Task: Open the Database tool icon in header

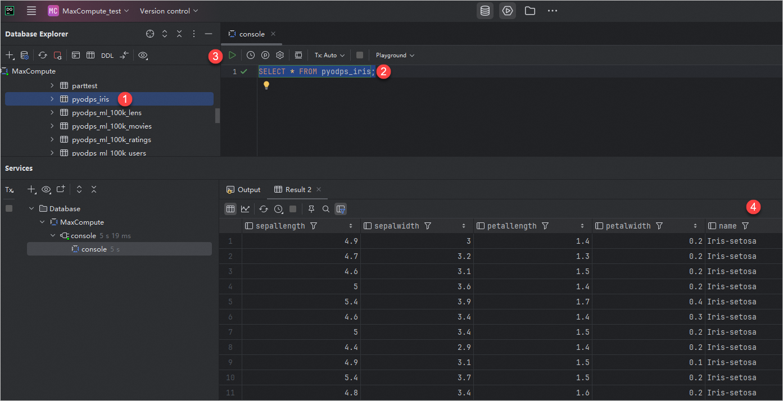Action: point(485,11)
